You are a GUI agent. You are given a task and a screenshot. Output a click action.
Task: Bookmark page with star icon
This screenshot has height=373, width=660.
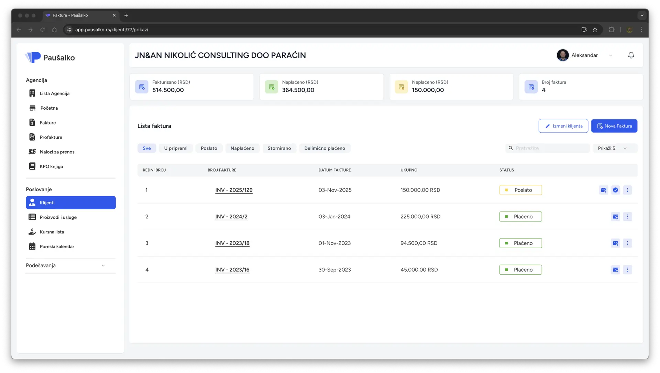point(595,30)
